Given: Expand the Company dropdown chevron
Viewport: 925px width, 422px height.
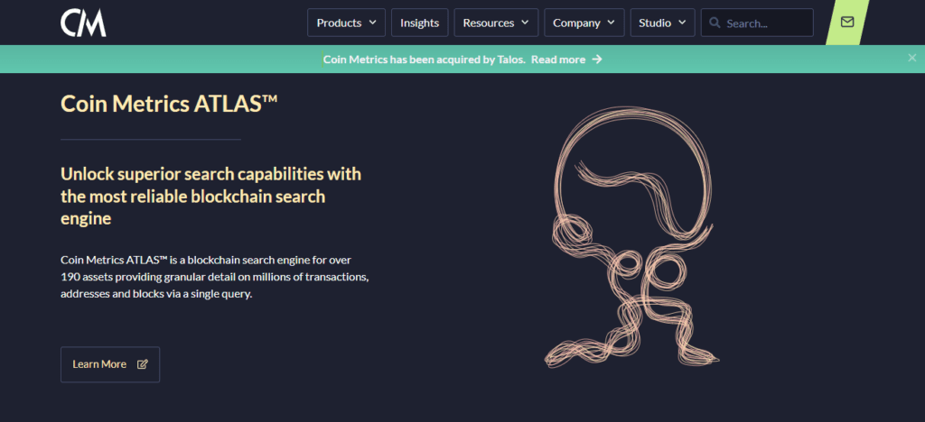Looking at the screenshot, I should 612,23.
